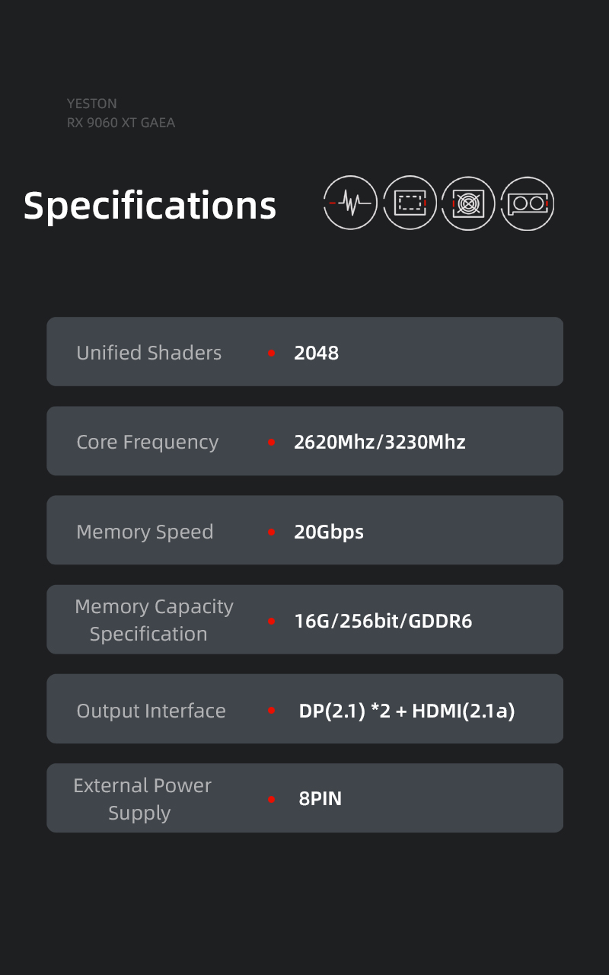The image size is (609, 975).
Task: Click the External Power Supply label
Action: (x=142, y=799)
